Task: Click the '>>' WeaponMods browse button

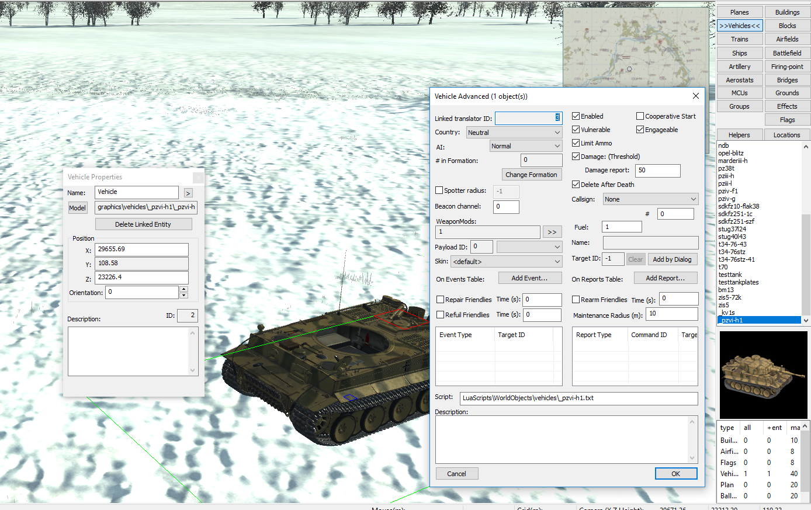Action: (552, 232)
